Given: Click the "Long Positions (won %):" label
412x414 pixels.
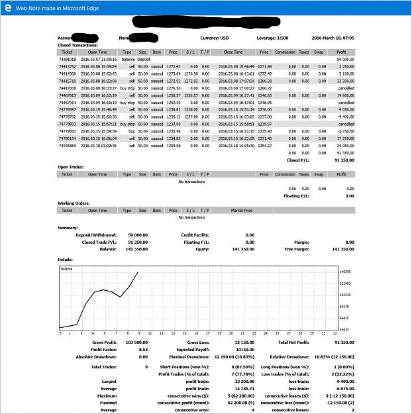Looking at the screenshot, I should pos(285,367).
